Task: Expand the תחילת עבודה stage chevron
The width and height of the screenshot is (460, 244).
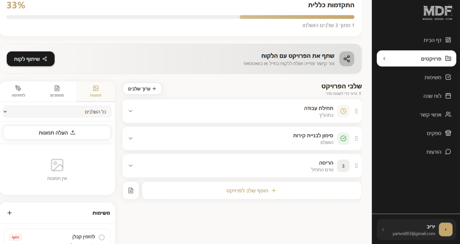Action: pyautogui.click(x=131, y=111)
